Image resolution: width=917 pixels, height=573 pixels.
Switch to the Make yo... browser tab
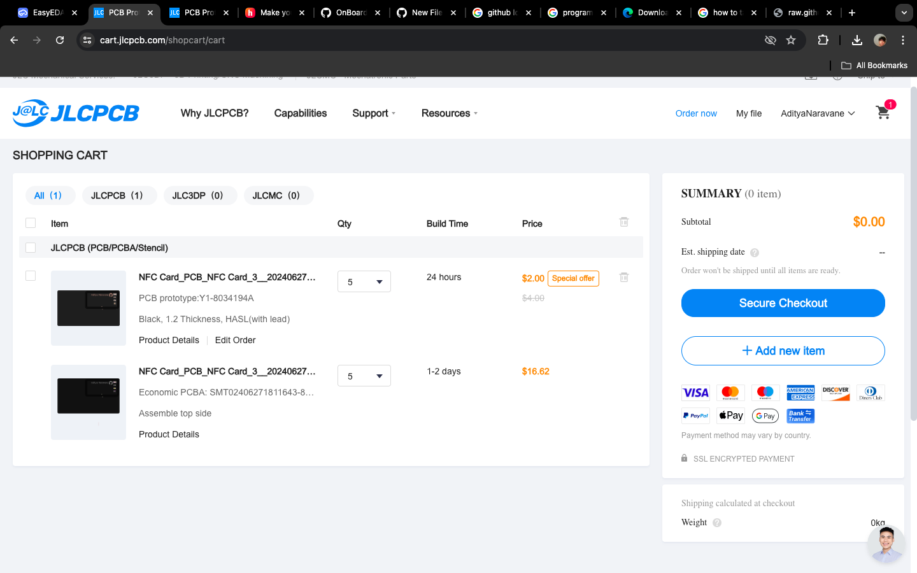(x=274, y=13)
